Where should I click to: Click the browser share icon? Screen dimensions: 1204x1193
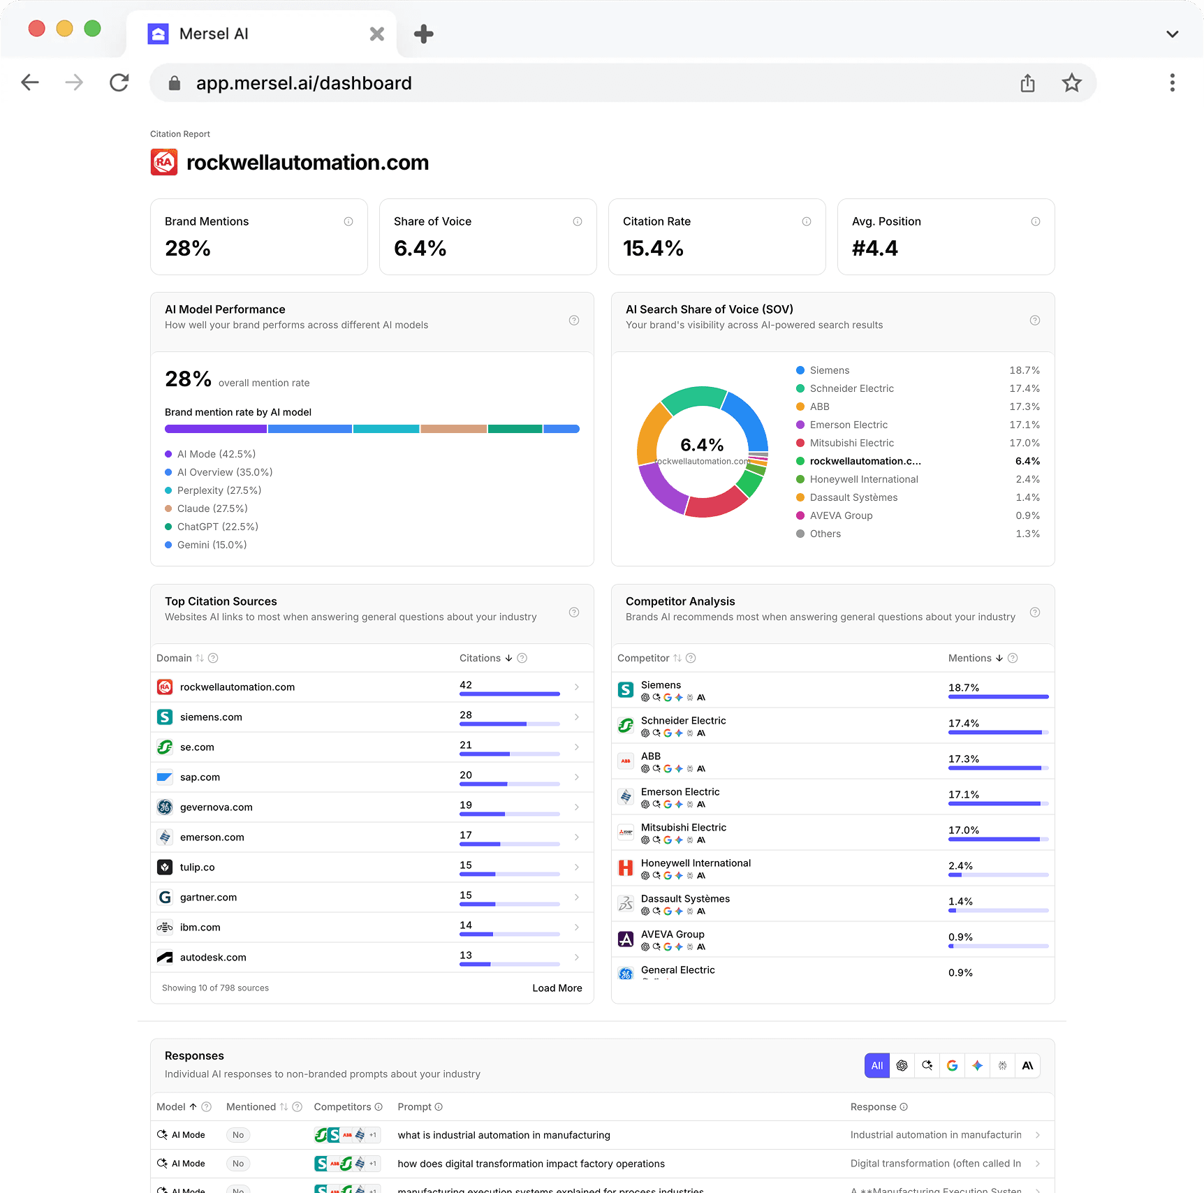pyautogui.click(x=1027, y=83)
